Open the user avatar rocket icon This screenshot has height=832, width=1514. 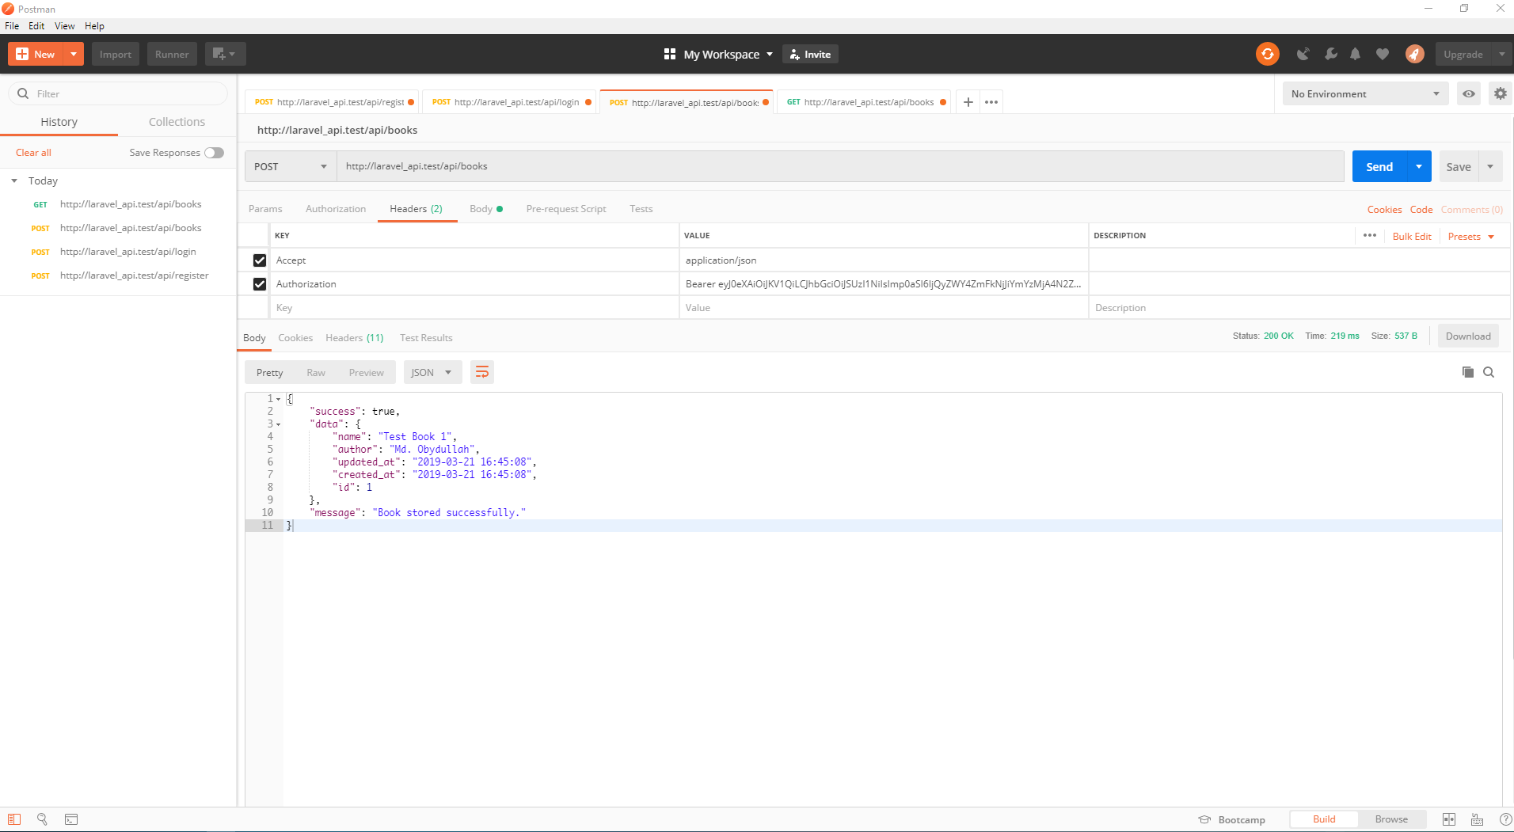(x=1414, y=54)
